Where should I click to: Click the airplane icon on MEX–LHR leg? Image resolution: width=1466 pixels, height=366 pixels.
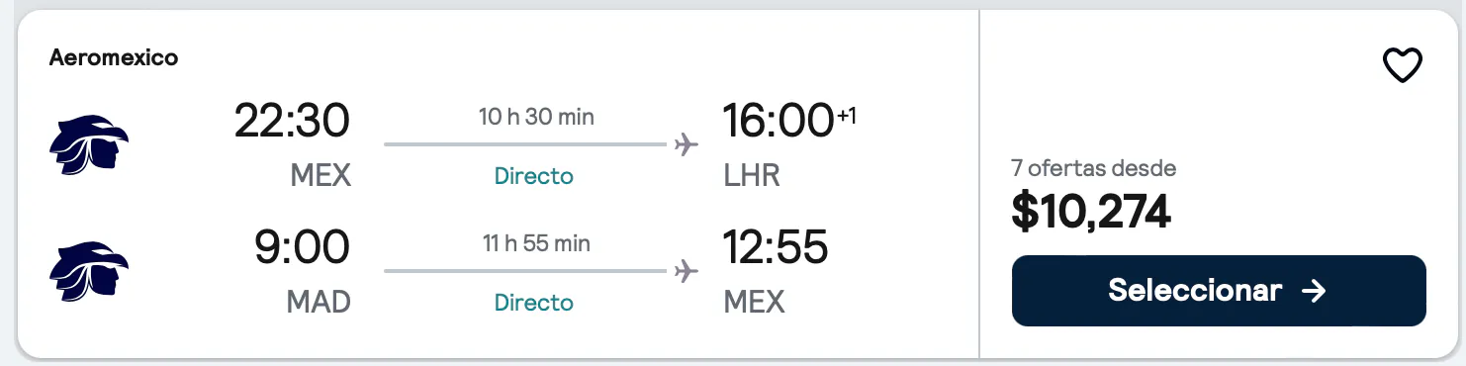click(686, 145)
